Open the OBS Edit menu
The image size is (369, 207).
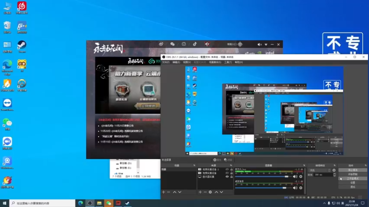176,62
